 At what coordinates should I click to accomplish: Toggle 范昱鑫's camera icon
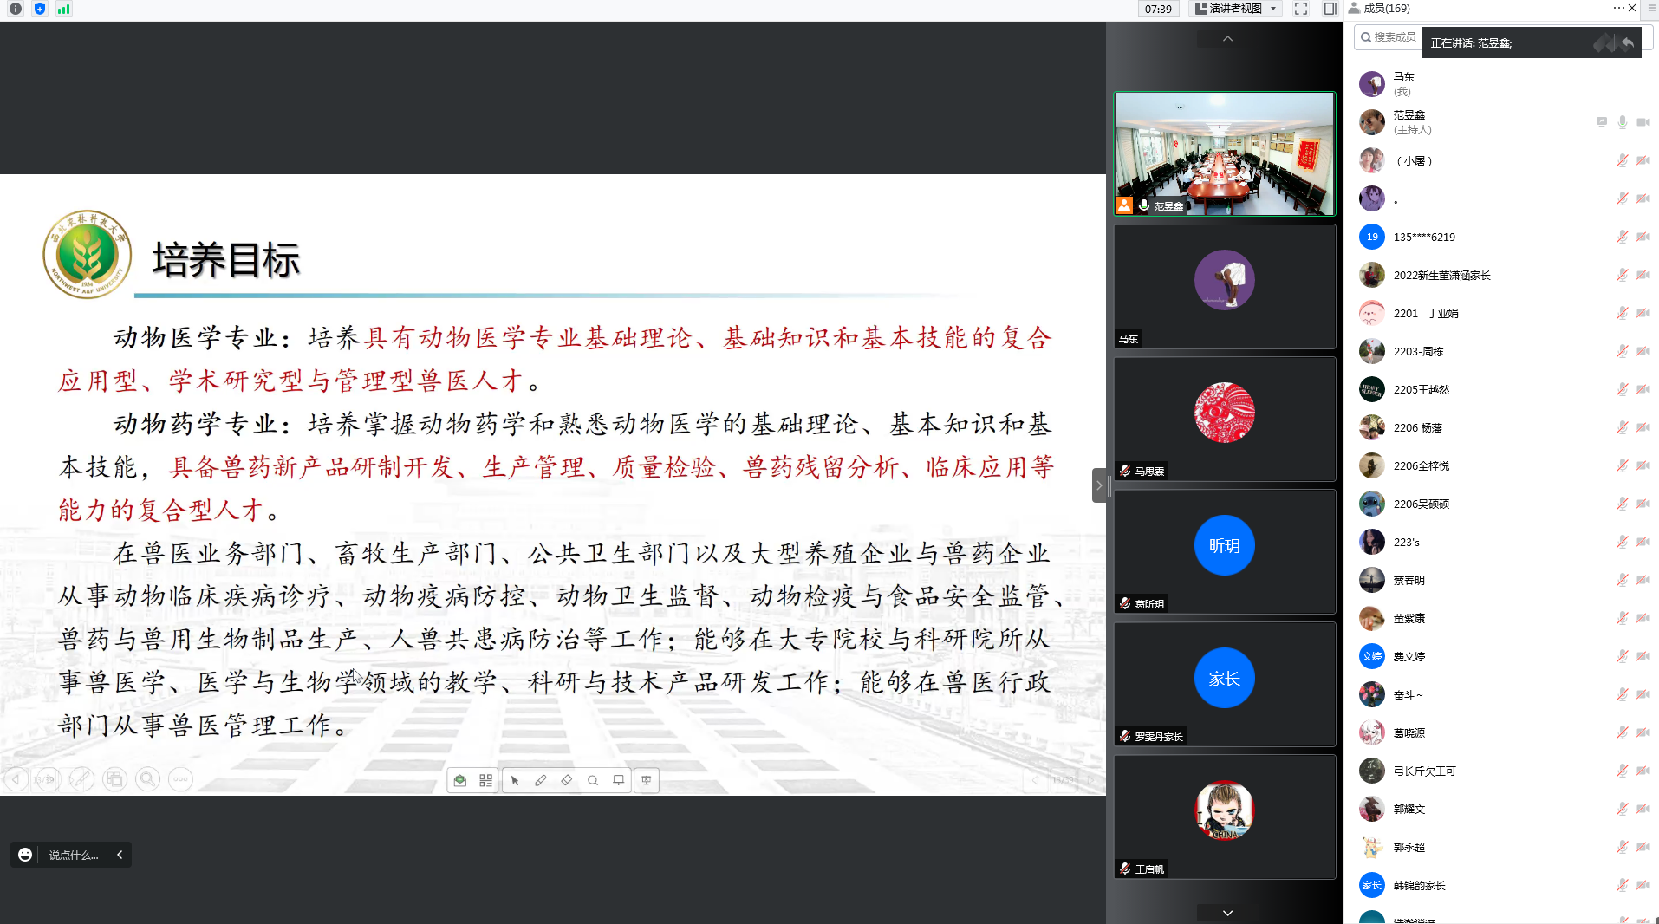pyautogui.click(x=1643, y=121)
